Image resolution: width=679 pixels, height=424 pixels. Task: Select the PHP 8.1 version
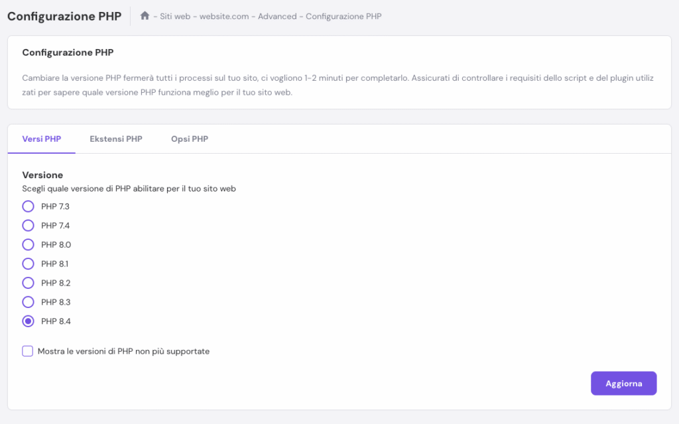point(28,264)
